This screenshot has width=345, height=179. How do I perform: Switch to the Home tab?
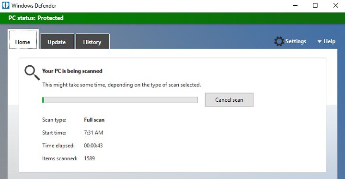pos(23,39)
